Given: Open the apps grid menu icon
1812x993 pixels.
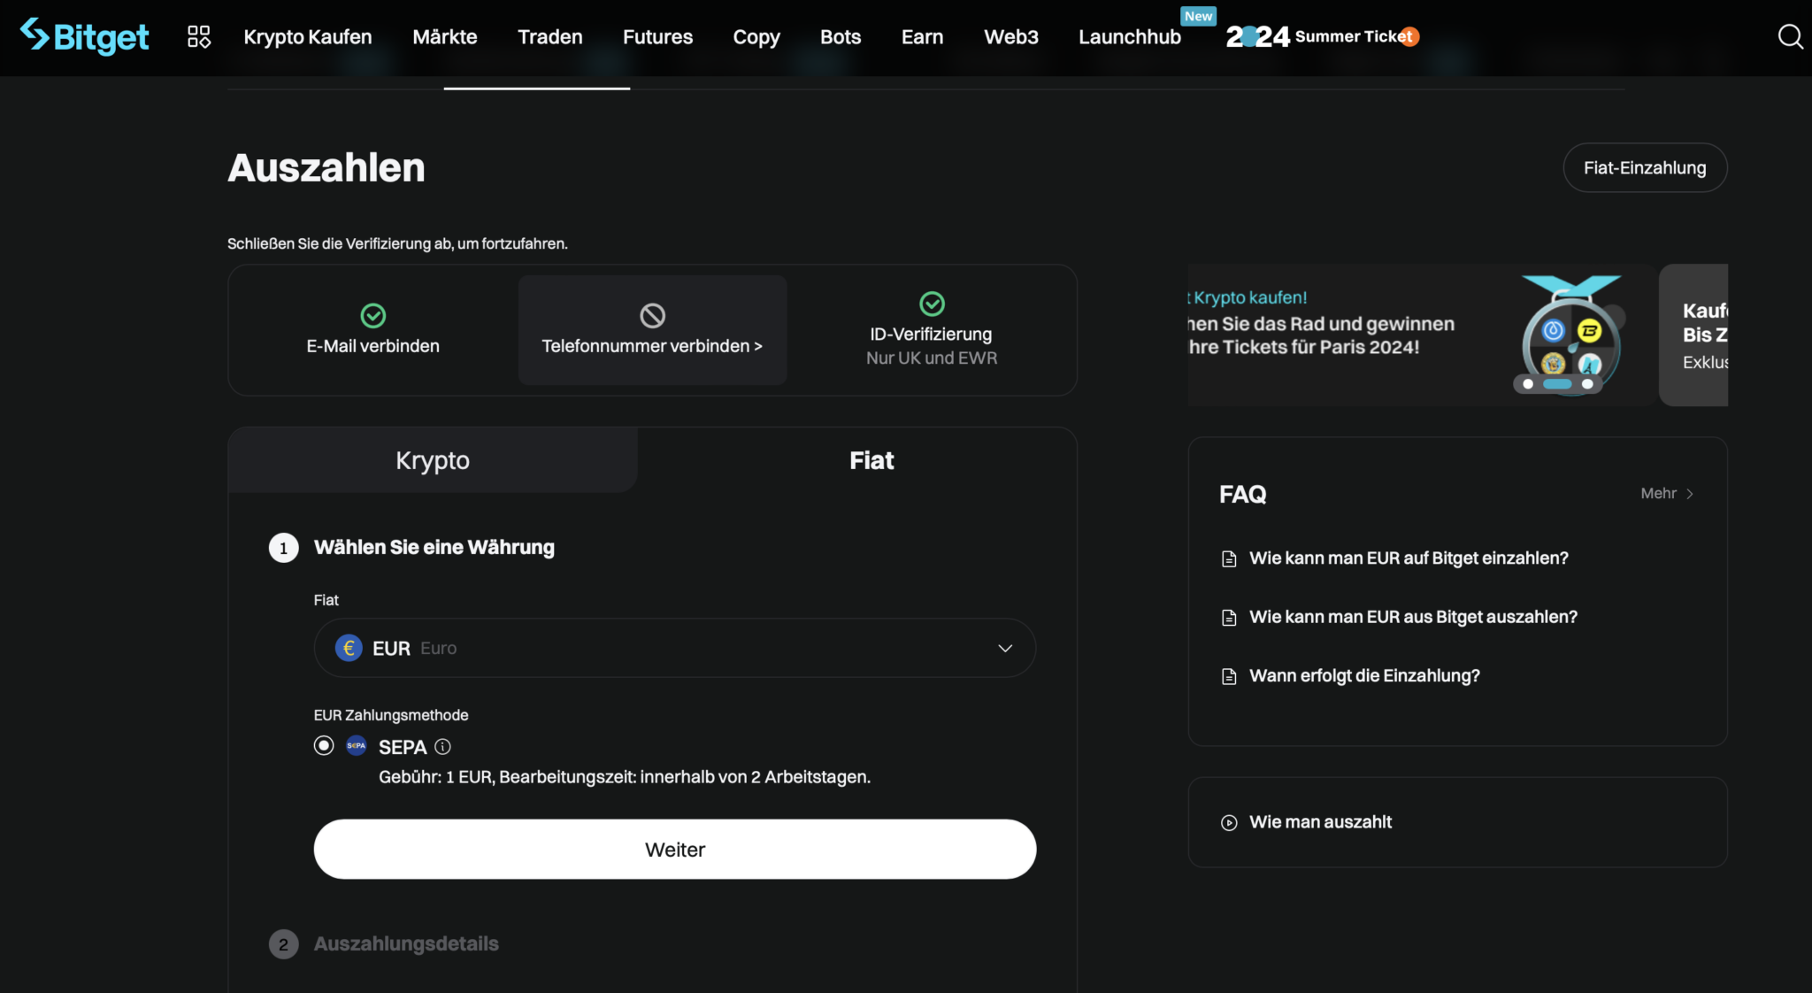Looking at the screenshot, I should coord(199,36).
